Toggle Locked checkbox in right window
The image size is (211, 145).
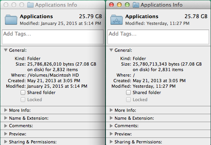[128, 100]
